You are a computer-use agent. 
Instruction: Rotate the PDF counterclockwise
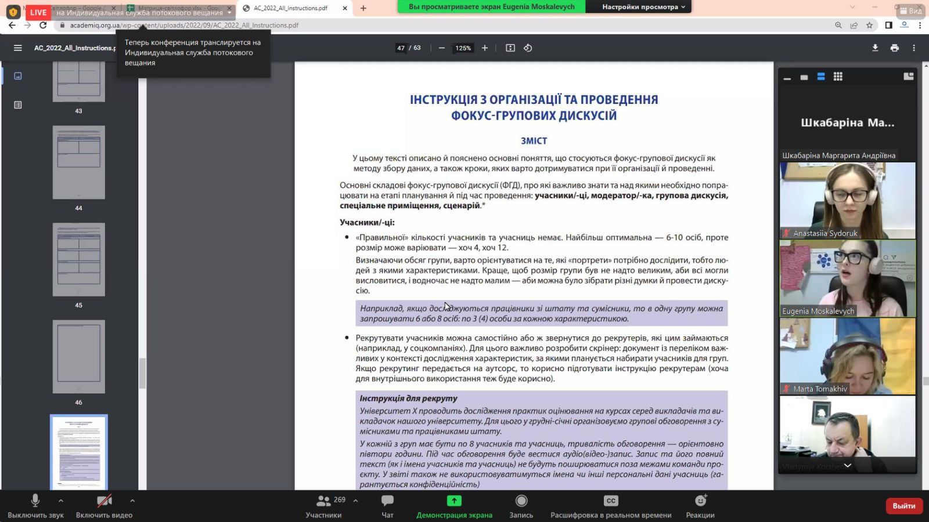click(x=528, y=48)
